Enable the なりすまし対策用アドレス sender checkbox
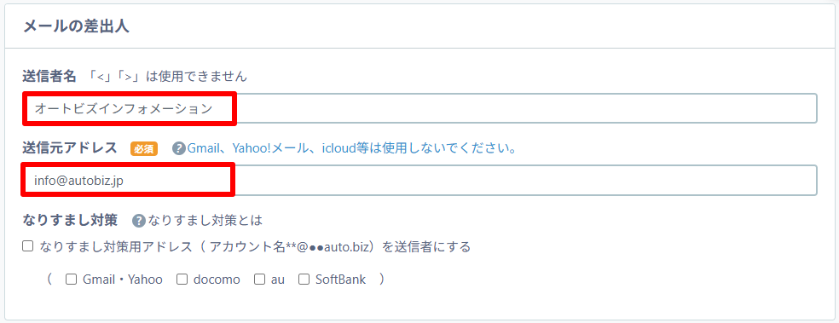 [28, 246]
